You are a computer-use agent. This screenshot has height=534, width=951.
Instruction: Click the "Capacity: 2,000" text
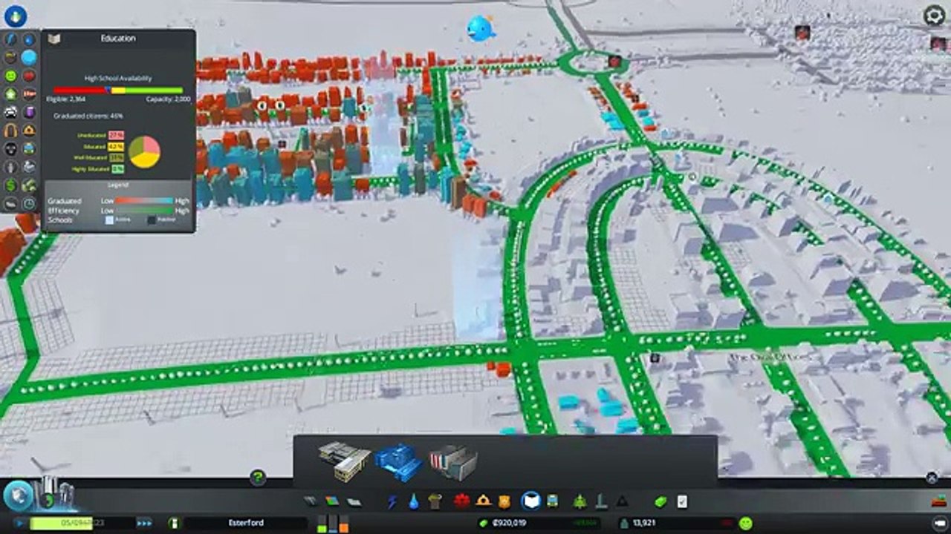[168, 99]
